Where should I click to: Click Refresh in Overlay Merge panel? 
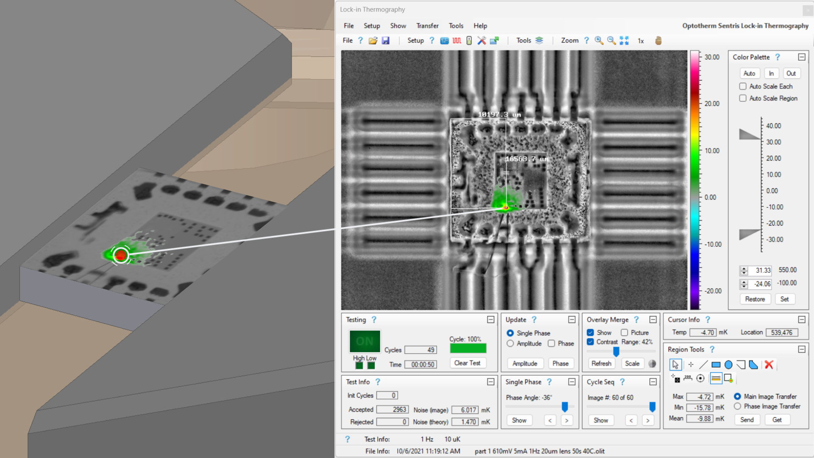point(601,363)
